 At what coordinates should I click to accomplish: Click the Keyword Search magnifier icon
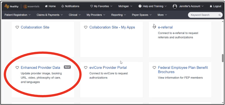tap(220, 15)
